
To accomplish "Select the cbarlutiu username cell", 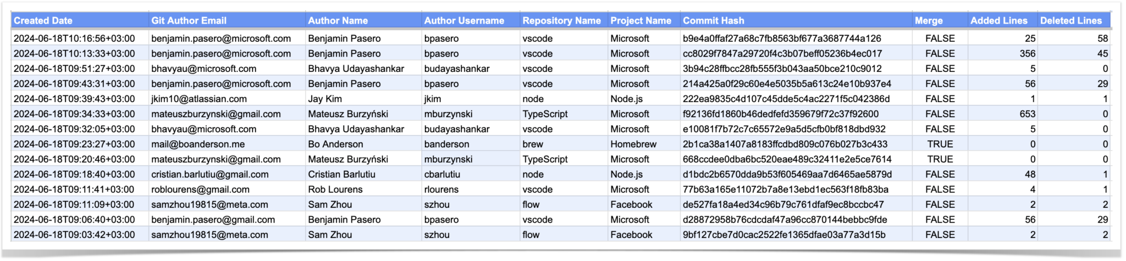I will (471, 174).
